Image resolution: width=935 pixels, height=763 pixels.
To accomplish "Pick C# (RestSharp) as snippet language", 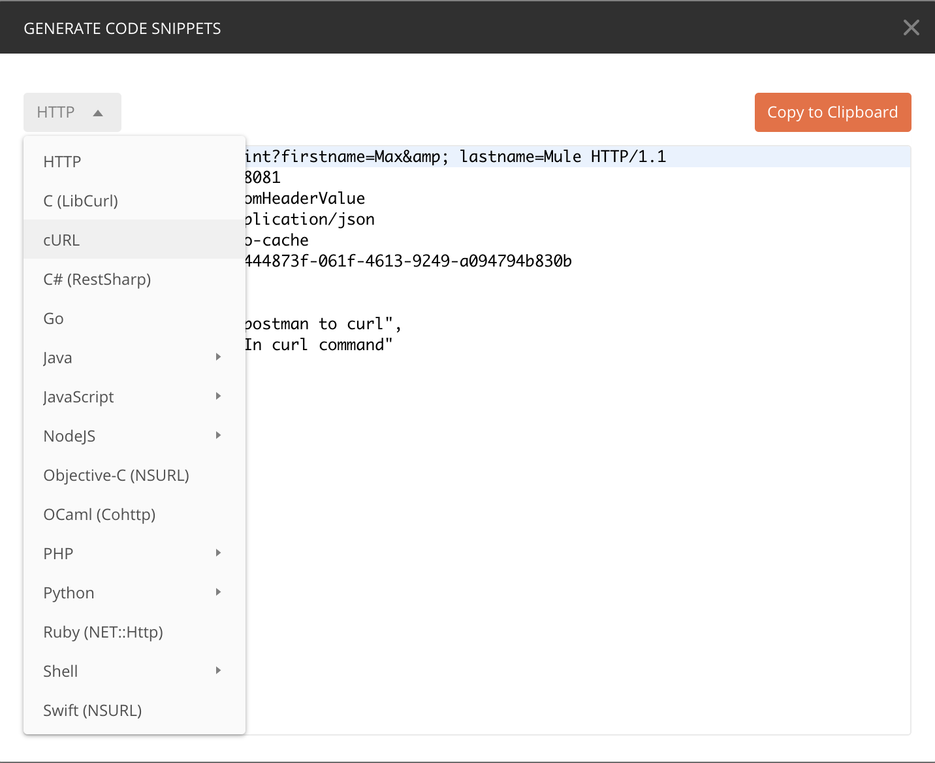I will tap(97, 280).
